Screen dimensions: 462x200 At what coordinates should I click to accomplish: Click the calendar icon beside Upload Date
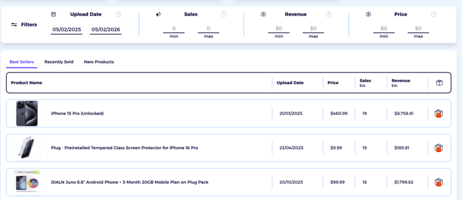pos(53,14)
